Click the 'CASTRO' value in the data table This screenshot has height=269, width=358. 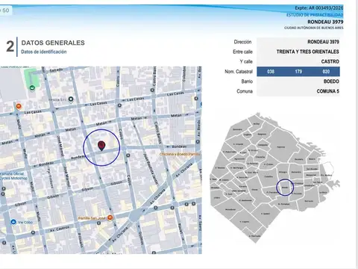[330, 61]
